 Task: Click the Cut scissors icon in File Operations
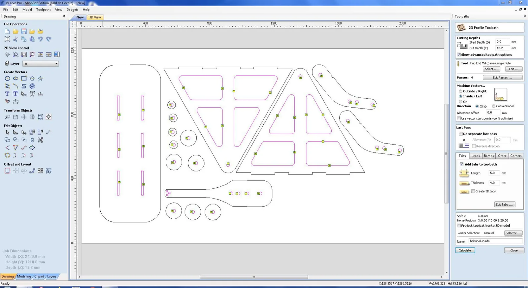click(x=16, y=39)
